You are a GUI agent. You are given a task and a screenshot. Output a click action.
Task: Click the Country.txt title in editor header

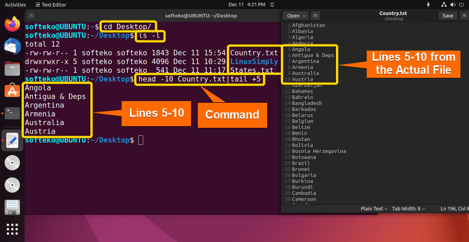393,14
